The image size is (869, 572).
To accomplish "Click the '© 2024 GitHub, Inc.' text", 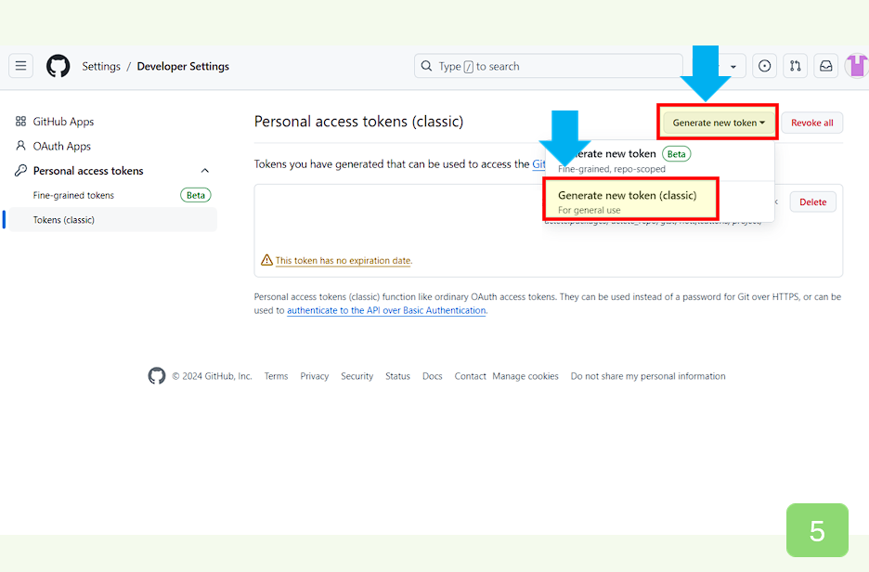I will 212,376.
